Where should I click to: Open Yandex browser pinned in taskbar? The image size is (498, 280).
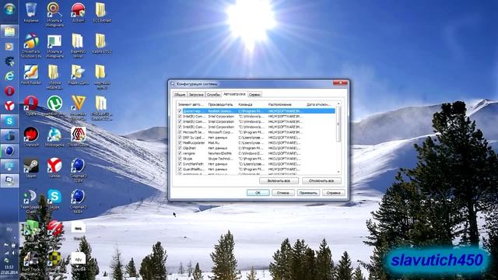coord(9,106)
